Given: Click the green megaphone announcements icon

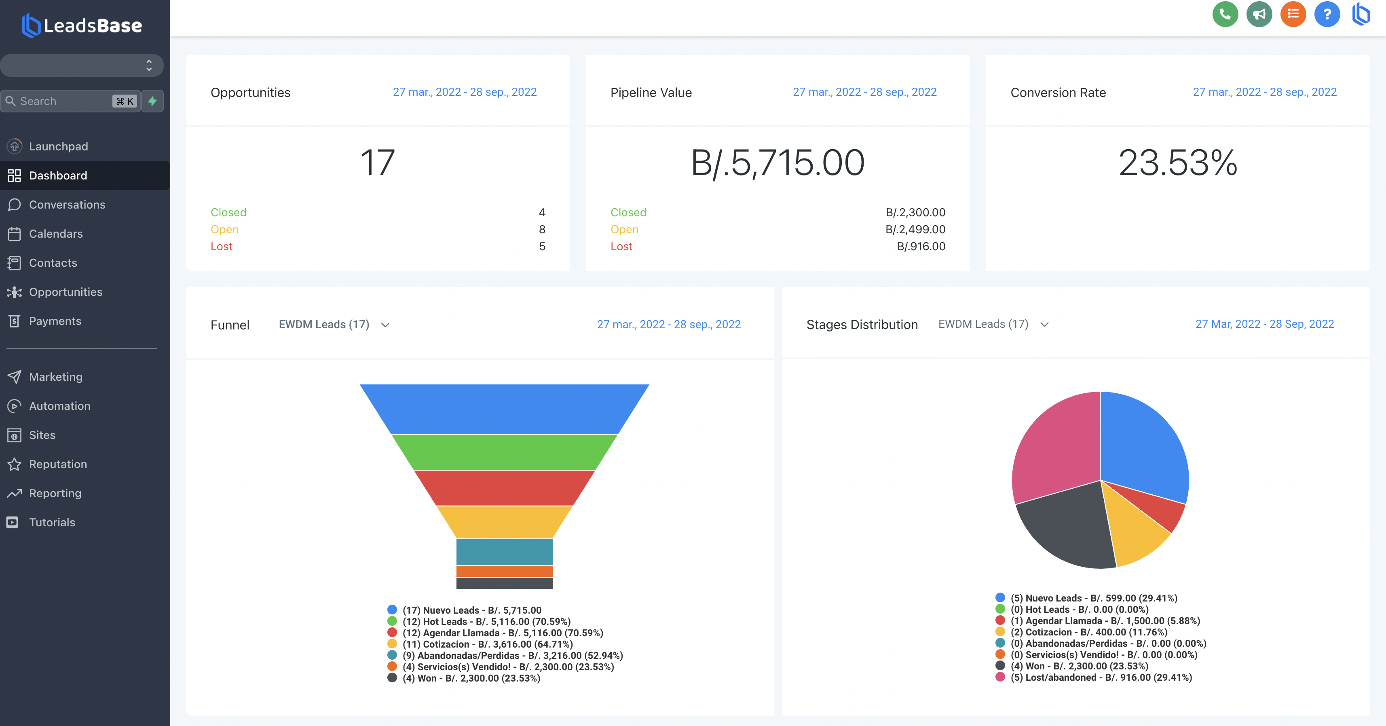Looking at the screenshot, I should [1259, 15].
